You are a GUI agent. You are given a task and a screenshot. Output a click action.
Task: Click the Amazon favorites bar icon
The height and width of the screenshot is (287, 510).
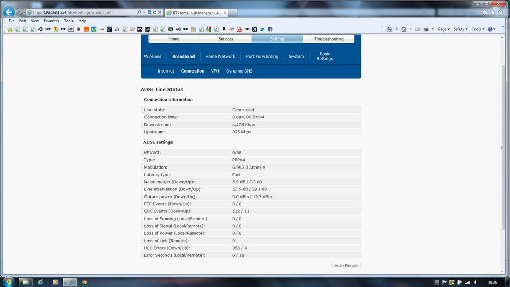point(224,29)
